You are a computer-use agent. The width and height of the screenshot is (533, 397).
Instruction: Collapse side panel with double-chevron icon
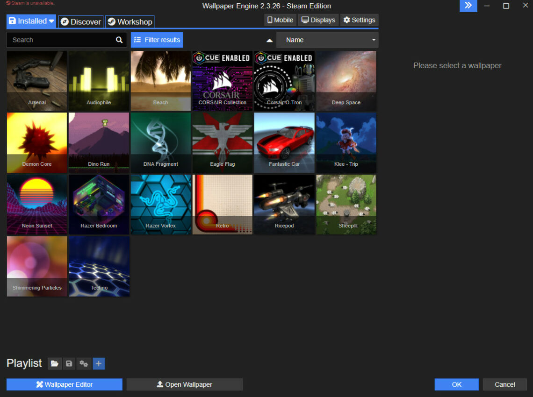pos(468,6)
